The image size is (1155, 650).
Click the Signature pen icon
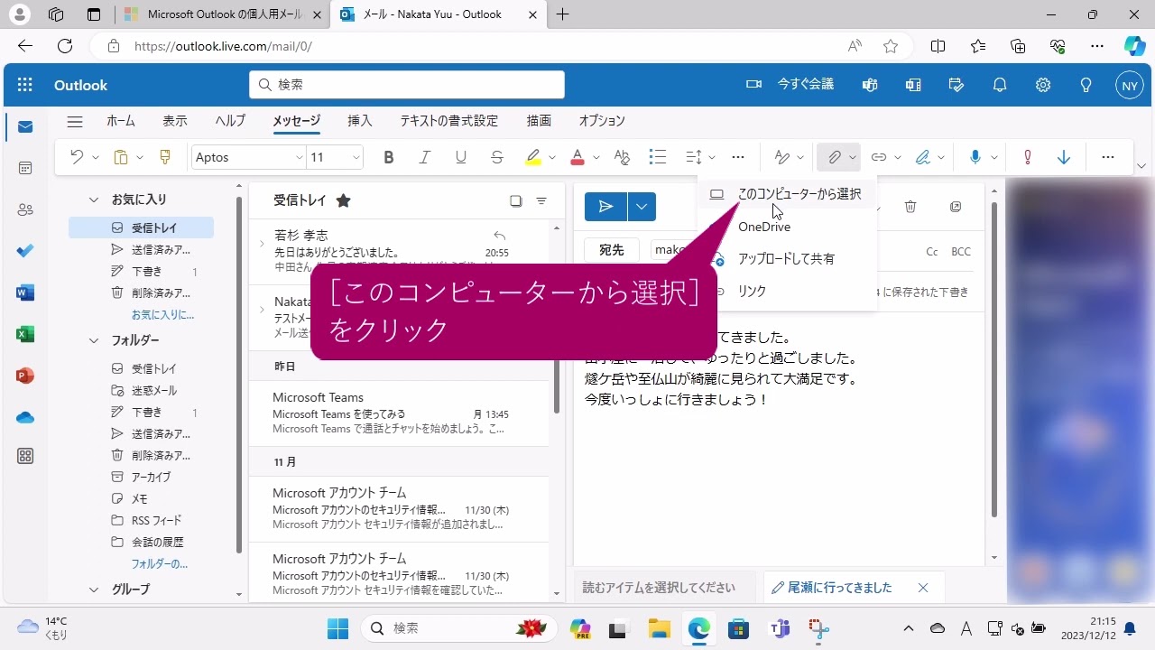coord(922,157)
